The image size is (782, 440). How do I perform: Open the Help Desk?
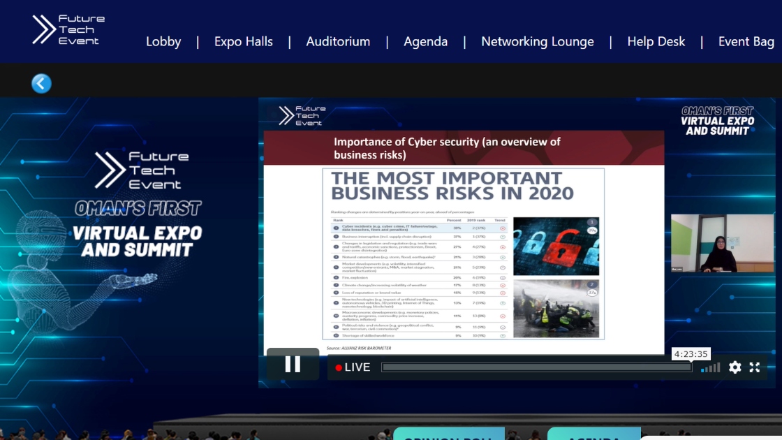pyautogui.click(x=656, y=42)
